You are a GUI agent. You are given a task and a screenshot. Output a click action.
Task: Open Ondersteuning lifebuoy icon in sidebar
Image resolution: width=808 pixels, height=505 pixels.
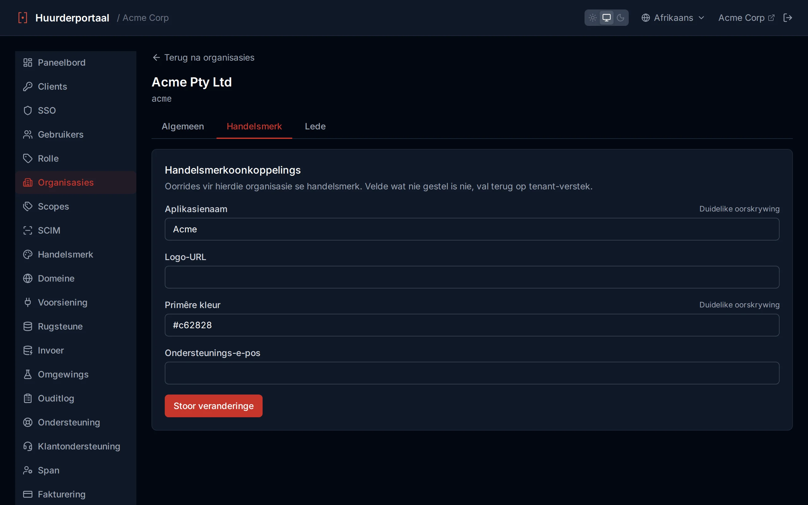click(28, 422)
